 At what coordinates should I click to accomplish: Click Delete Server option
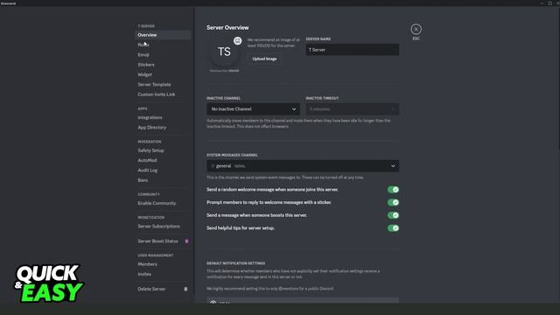(x=164, y=289)
